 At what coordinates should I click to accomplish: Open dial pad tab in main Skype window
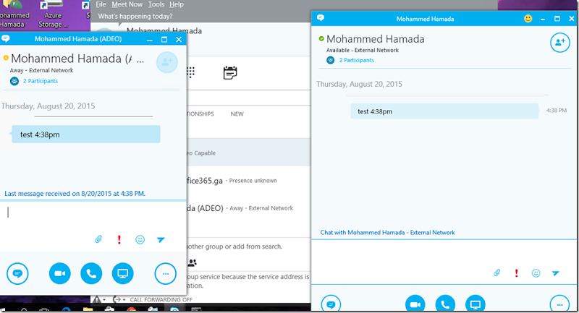[190, 72]
